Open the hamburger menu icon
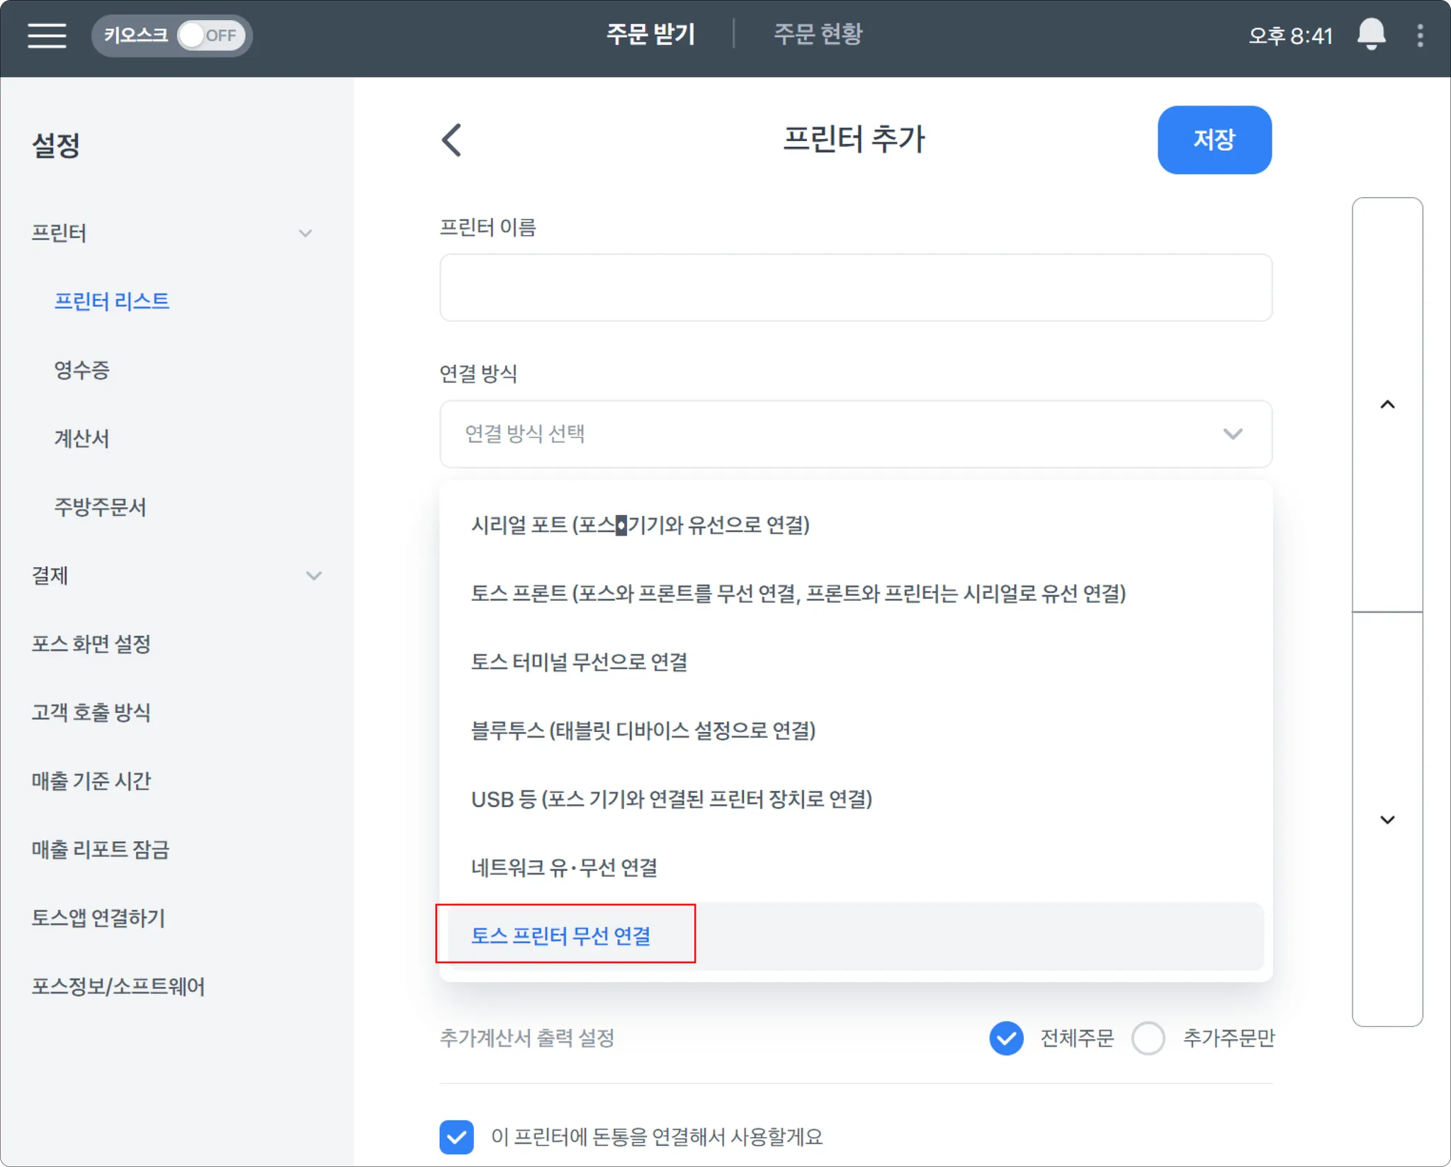The height and width of the screenshot is (1167, 1451). tap(47, 35)
